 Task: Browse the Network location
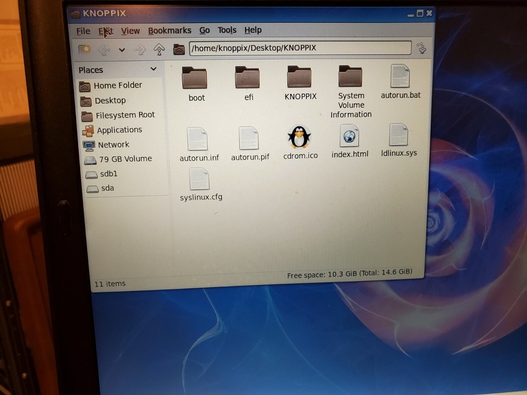(x=113, y=144)
